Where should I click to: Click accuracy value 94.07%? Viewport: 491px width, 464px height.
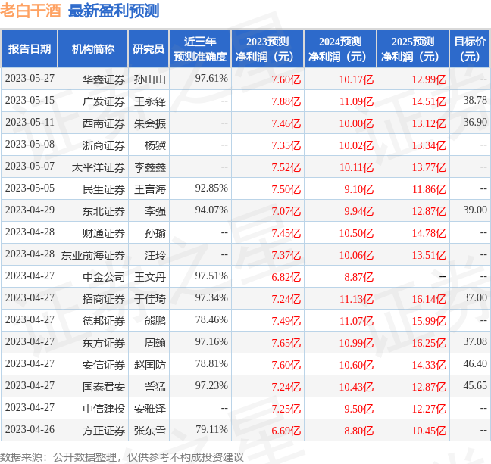pos(211,210)
